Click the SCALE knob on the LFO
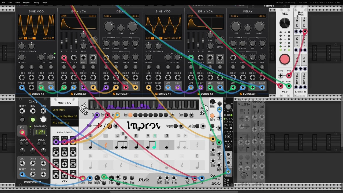Screen dimensions: 343x193 pyautogui.click(x=228, y=146)
